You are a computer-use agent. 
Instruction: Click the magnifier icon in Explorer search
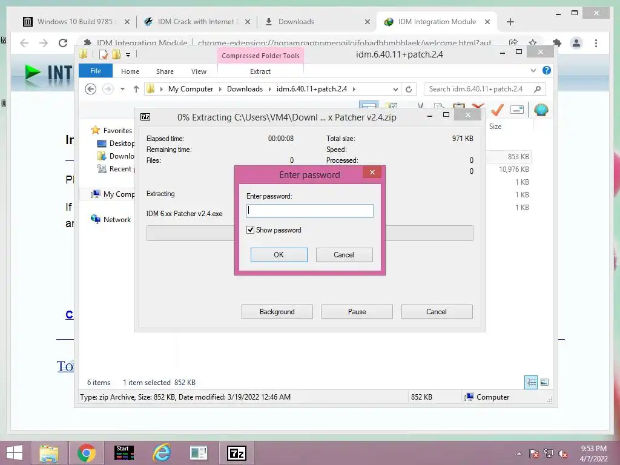pyautogui.click(x=538, y=89)
